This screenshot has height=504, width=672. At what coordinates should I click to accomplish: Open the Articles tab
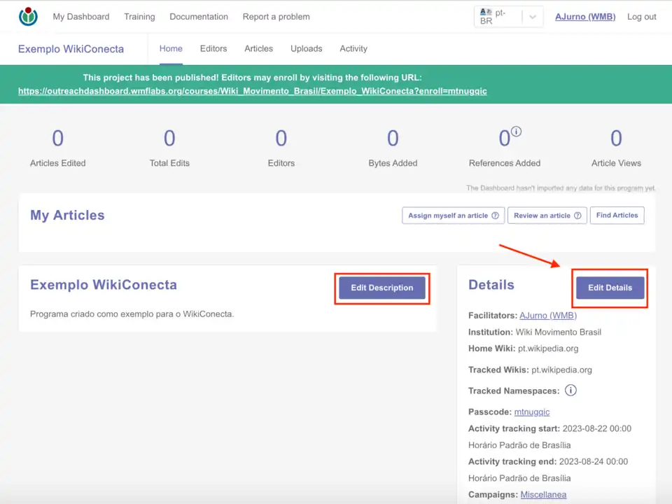[x=258, y=48]
